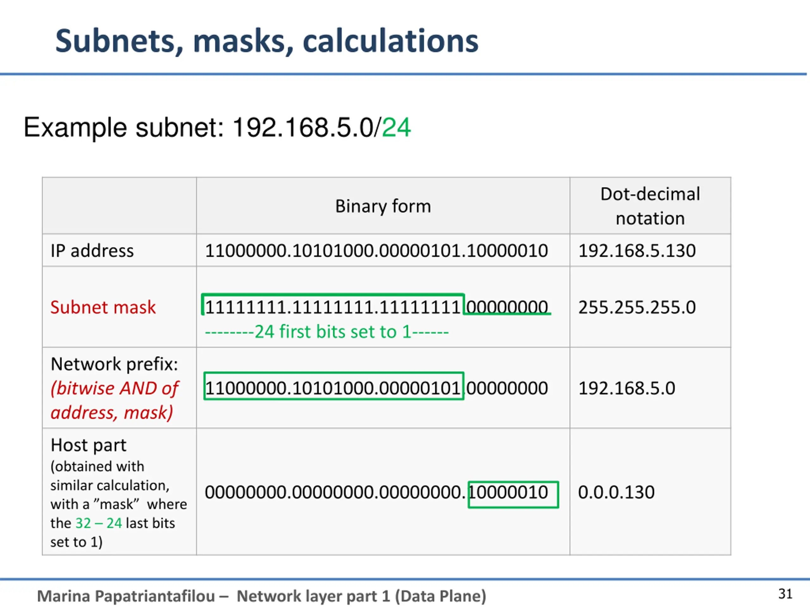Click green note '24 first bits set to 1'

coord(327,332)
